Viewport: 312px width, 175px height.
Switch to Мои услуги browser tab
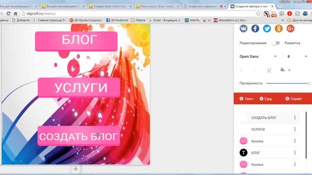pos(157,6)
